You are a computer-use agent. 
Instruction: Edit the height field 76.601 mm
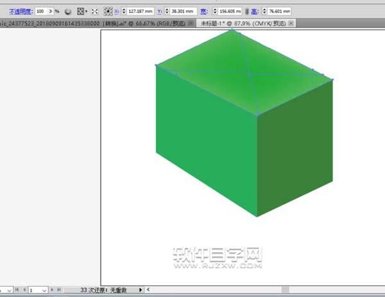coord(279,12)
